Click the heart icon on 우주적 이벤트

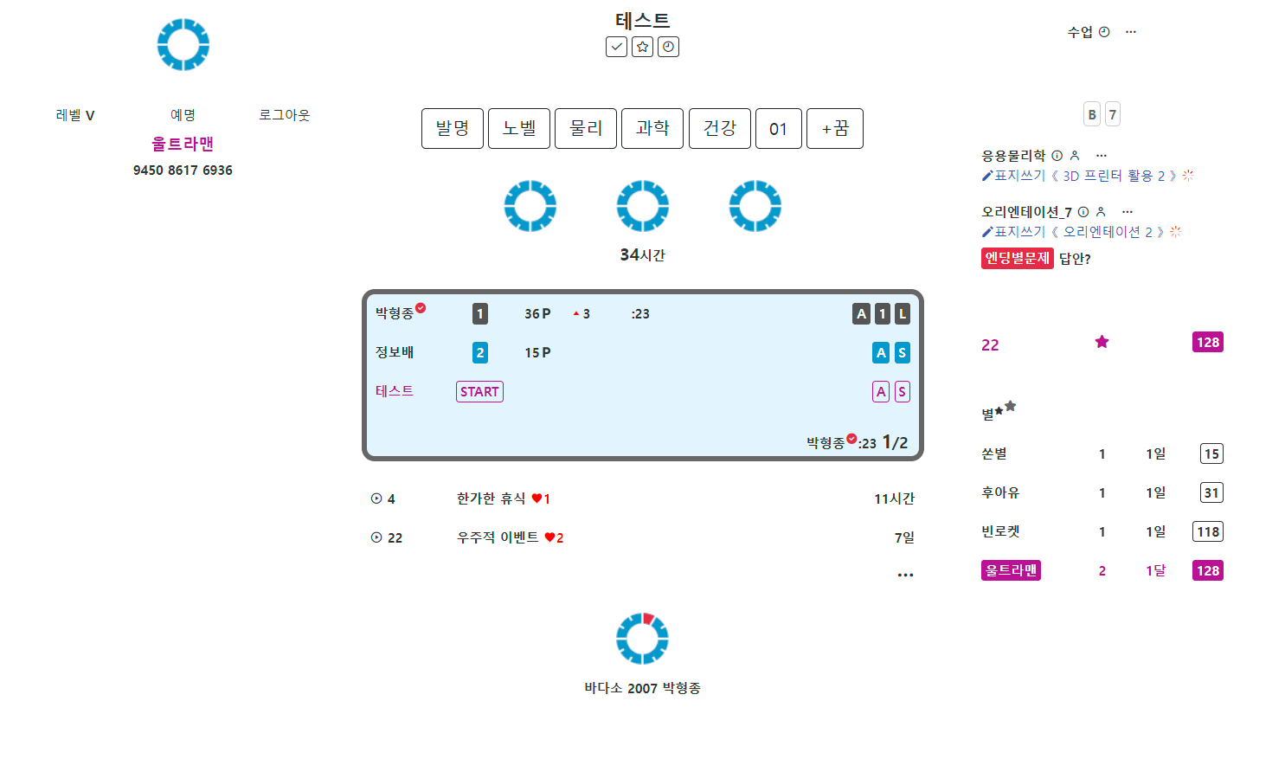point(549,537)
